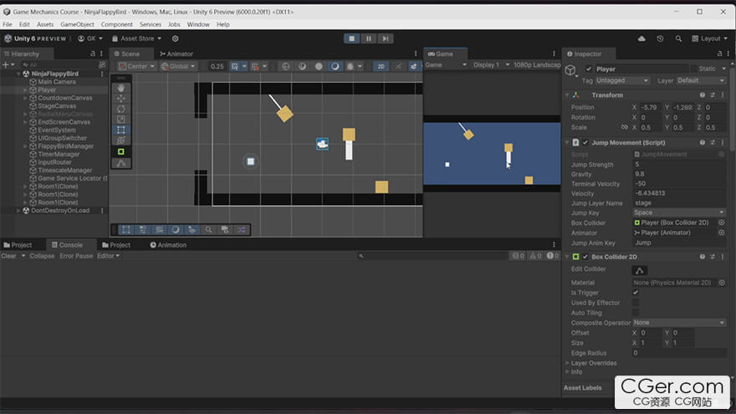Viewport: 736px width, 414px height.
Task: Expand CountdownCanvas in Hierarchy
Action: (x=25, y=98)
